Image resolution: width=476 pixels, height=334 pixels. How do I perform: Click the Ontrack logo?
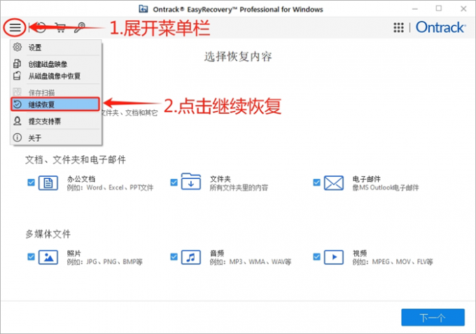click(440, 27)
